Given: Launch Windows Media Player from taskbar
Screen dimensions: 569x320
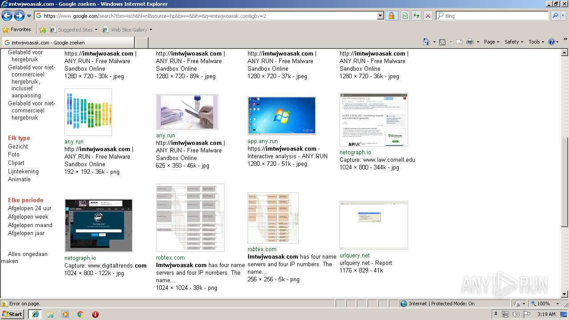Looking at the screenshot, I should click(65, 314).
